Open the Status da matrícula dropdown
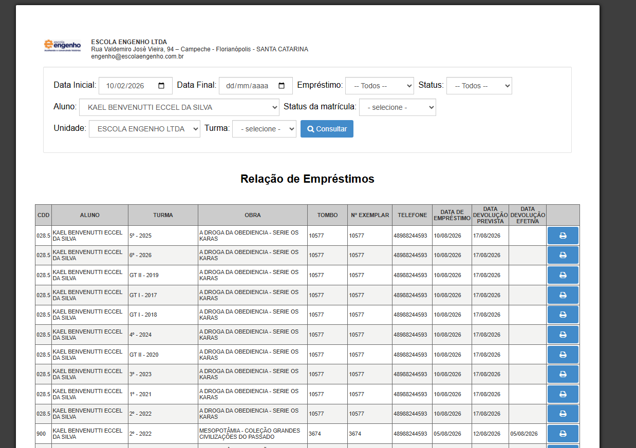This screenshot has width=636, height=448. click(398, 107)
